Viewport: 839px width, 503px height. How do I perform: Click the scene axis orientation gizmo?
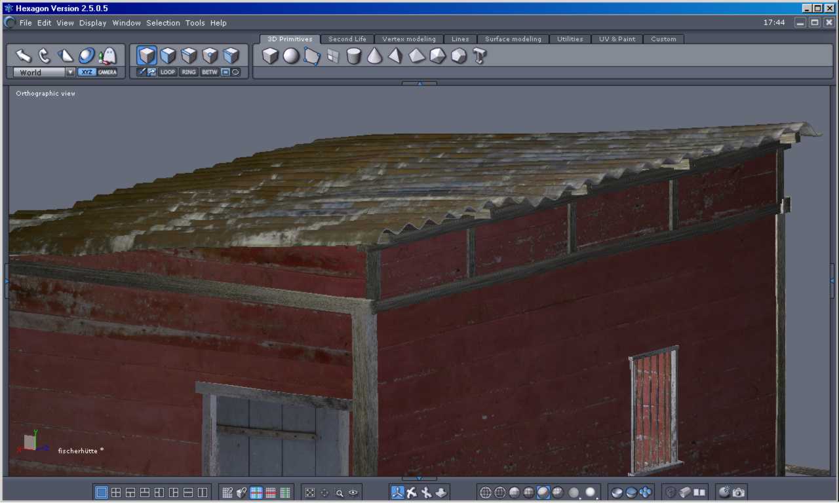pos(33,441)
